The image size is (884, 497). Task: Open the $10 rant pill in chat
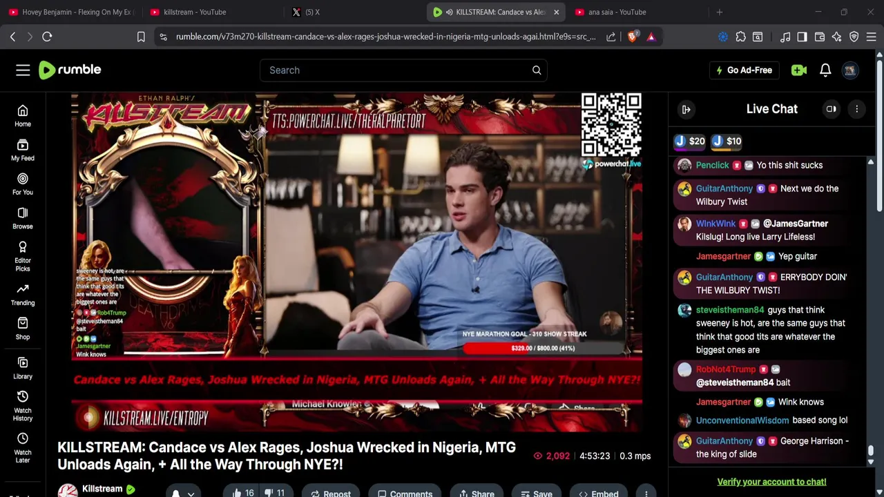pos(727,141)
